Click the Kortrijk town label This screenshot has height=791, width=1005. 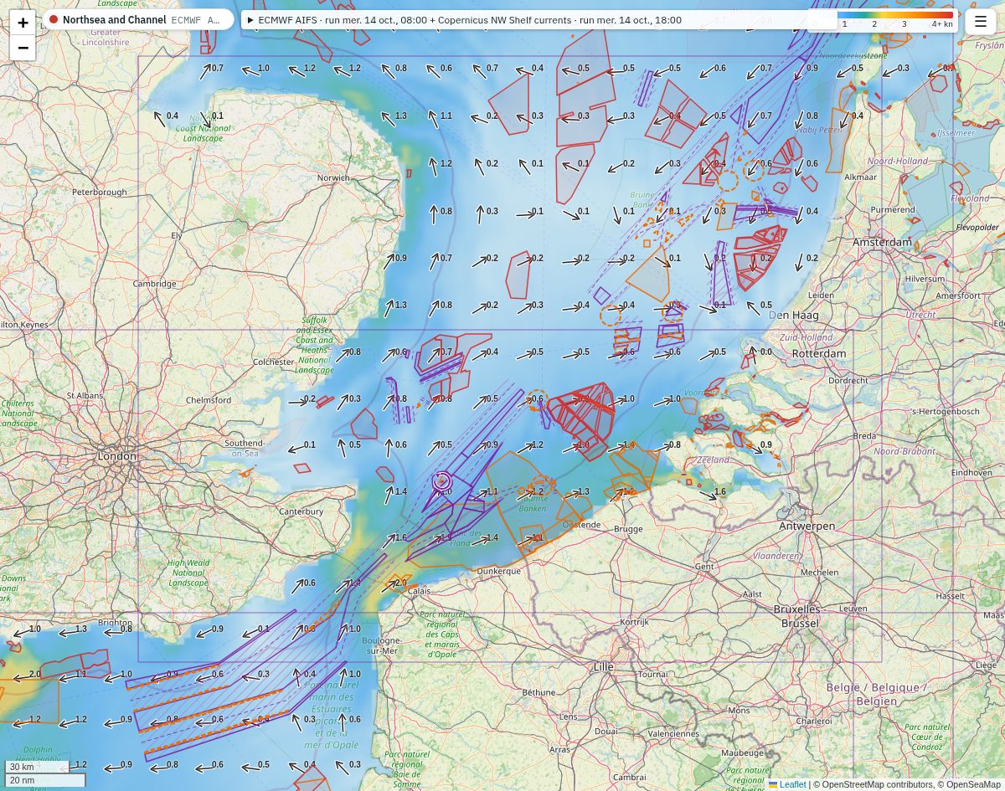[x=634, y=622]
